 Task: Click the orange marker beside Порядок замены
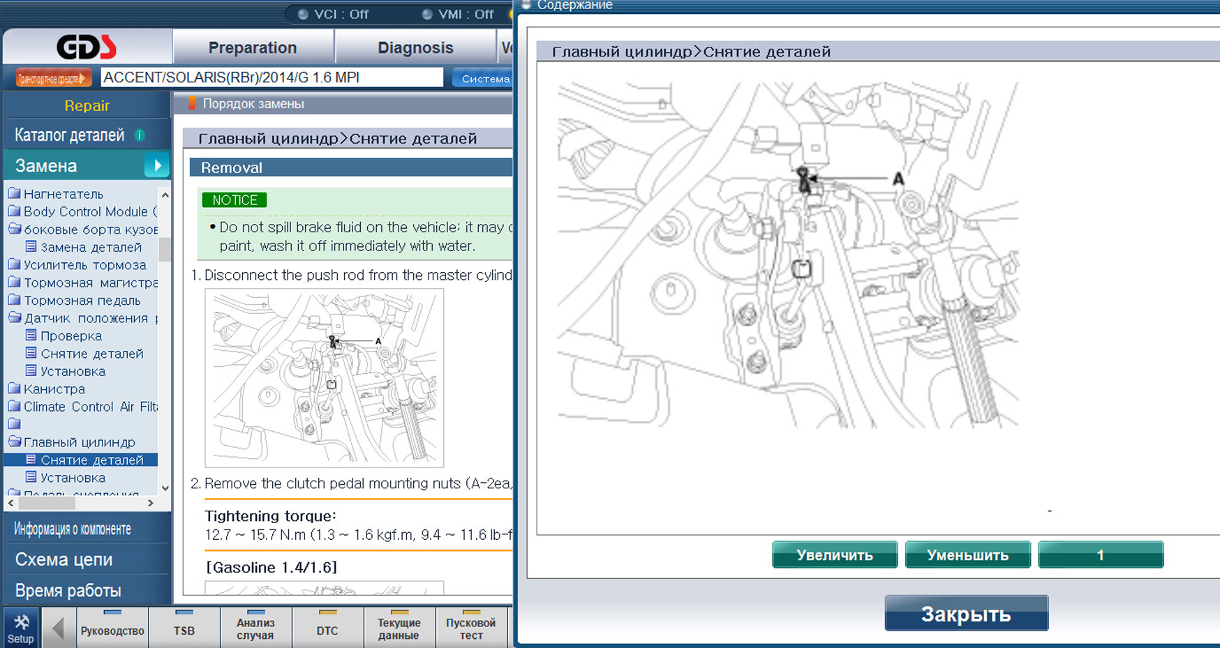pyautogui.click(x=191, y=104)
